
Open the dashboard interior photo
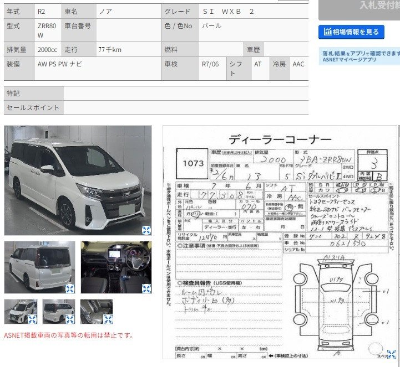tap(116, 267)
